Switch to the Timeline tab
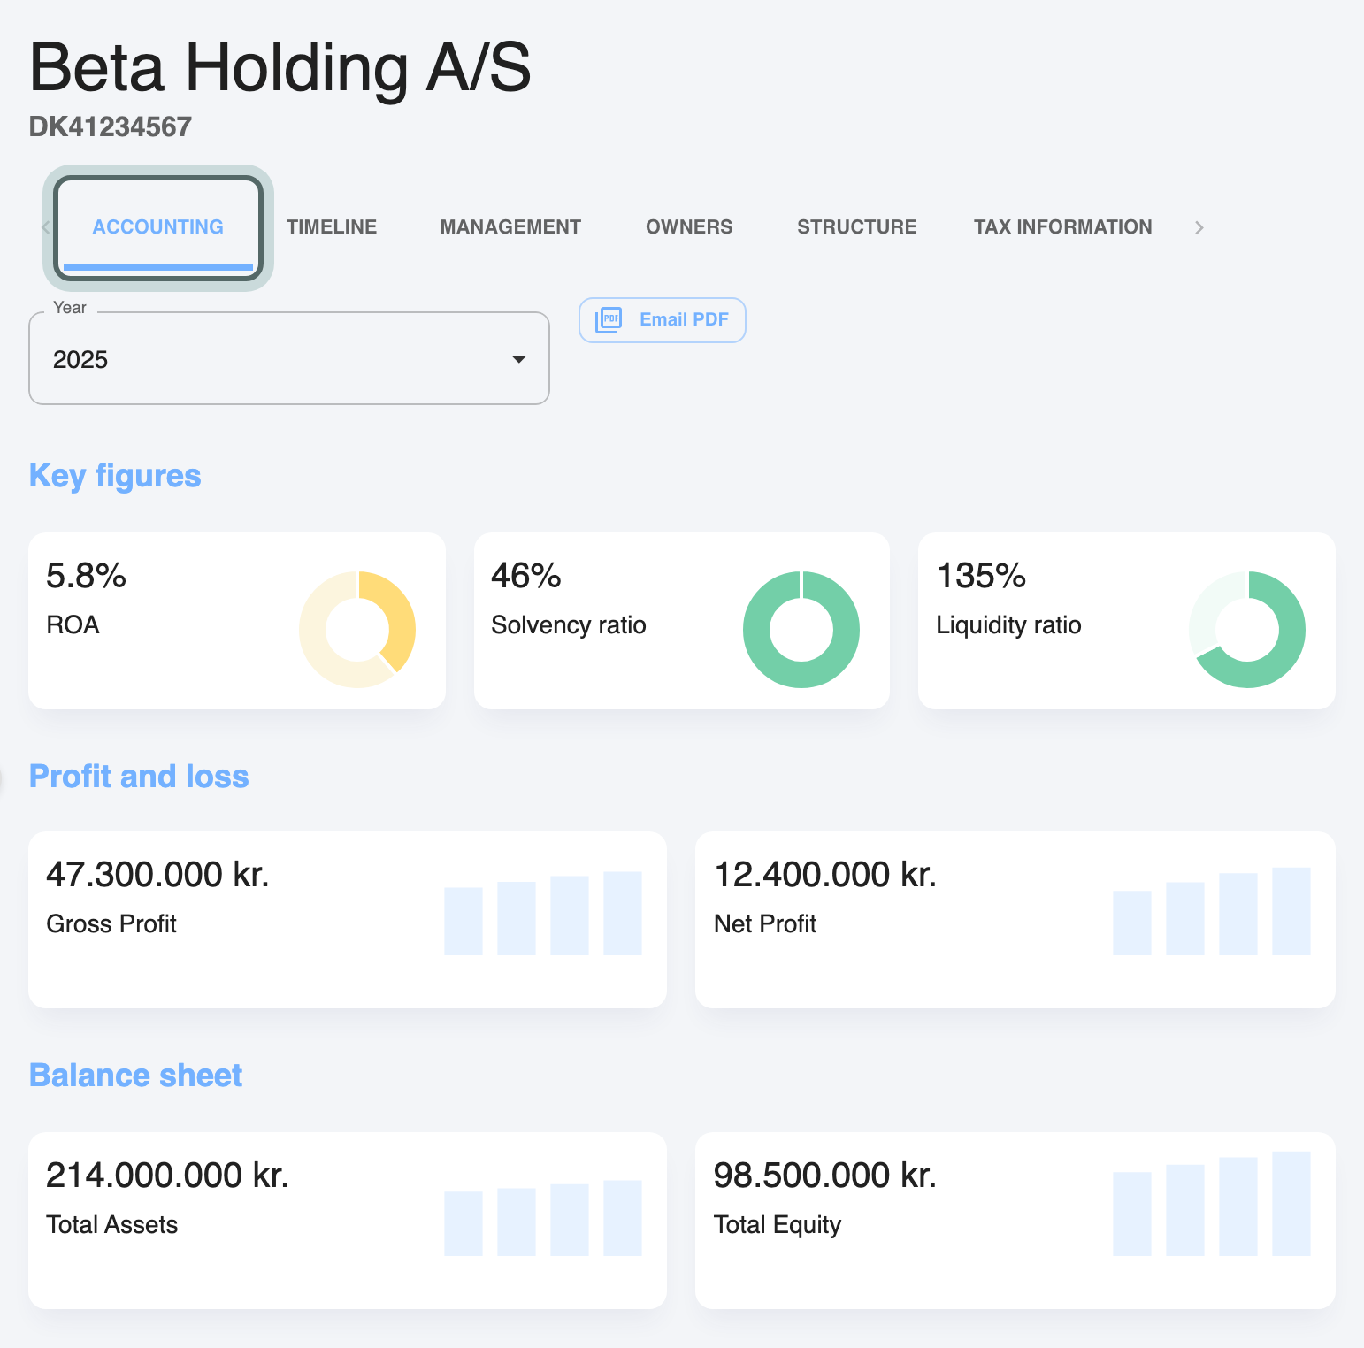 [x=332, y=227]
